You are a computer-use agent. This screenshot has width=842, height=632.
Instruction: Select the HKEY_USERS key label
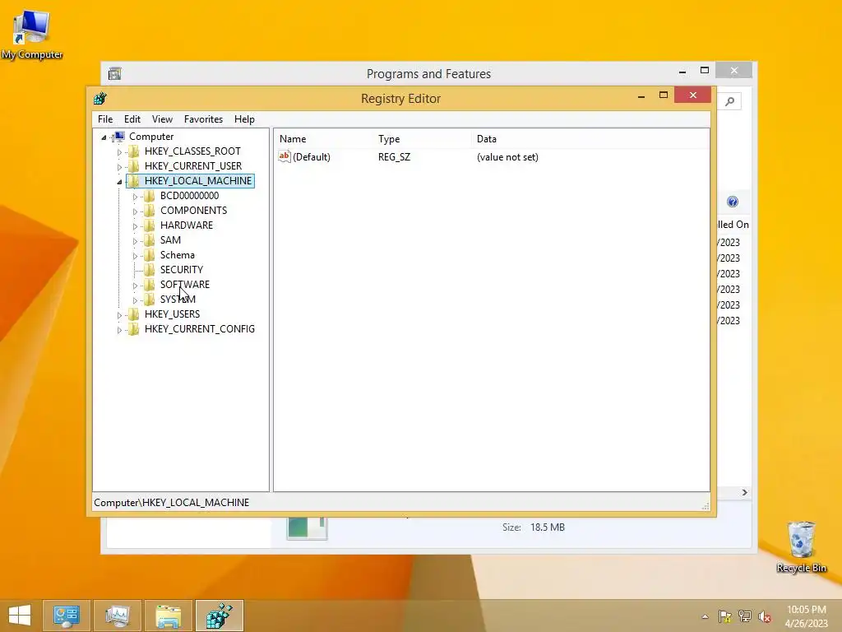pyautogui.click(x=172, y=314)
